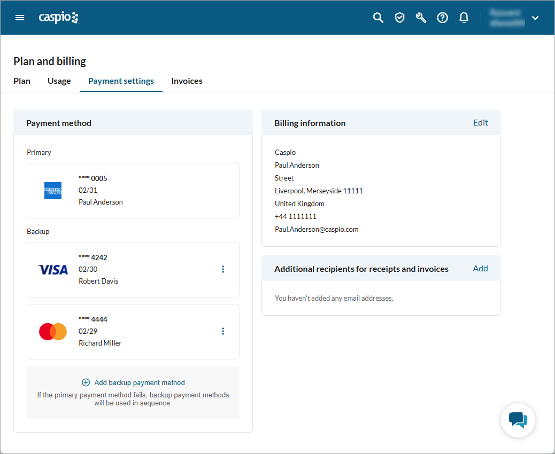Open the hamburger navigation menu

click(20, 17)
